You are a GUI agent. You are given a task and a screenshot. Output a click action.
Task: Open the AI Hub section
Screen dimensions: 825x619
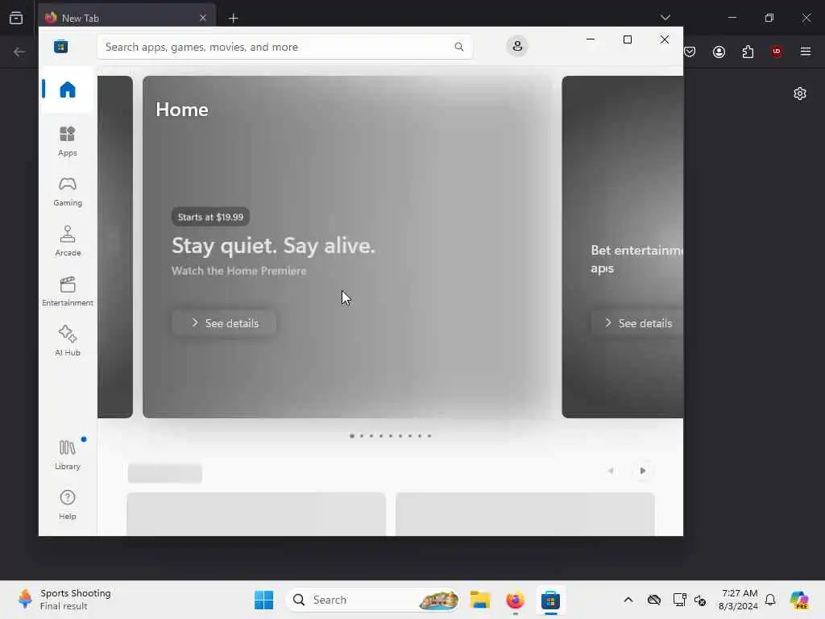click(68, 341)
